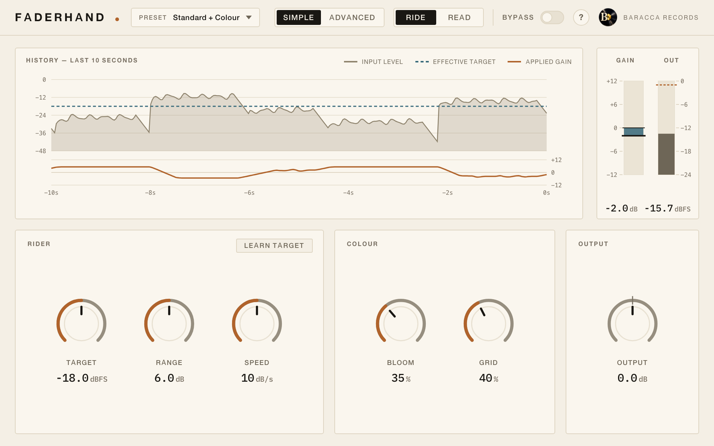Click the FADERHAND title logo
The height and width of the screenshot is (446, 714).
pos(60,17)
